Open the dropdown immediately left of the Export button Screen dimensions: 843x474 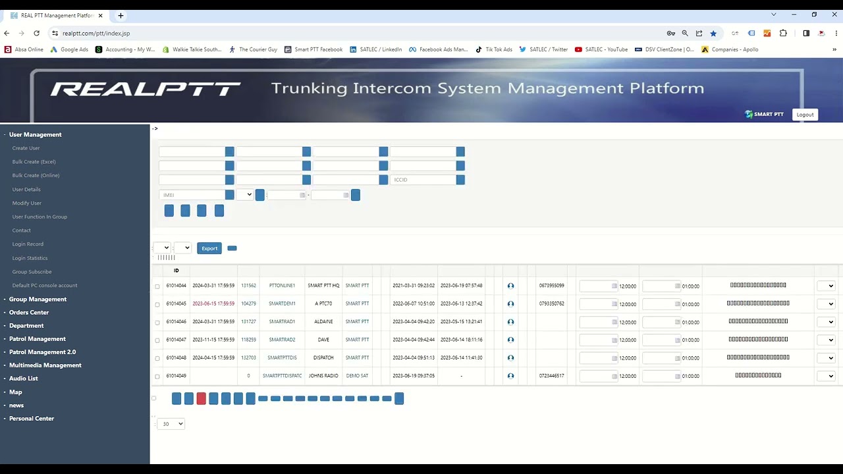[x=183, y=248]
